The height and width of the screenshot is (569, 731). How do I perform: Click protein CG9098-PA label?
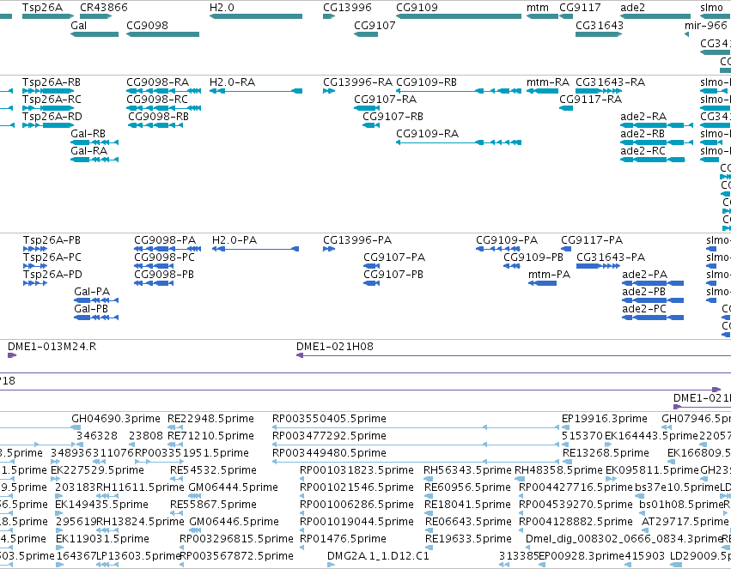click(x=165, y=239)
